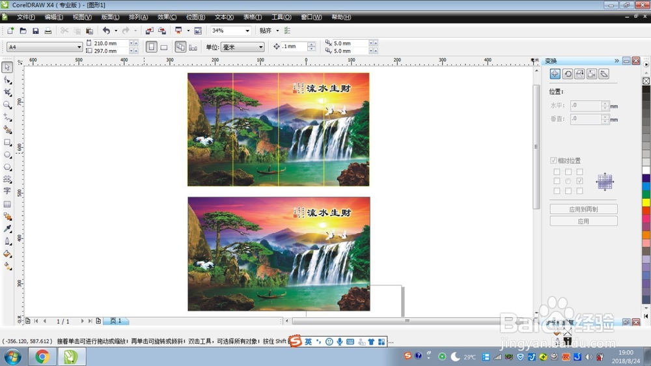This screenshot has width=651, height=366.
Task: Open the 视图(V) menu
Action: (x=82, y=17)
